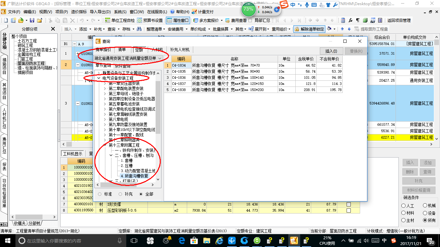Open 单位工程自检 self-check tool
440x247 pixels.
pos(120,20)
